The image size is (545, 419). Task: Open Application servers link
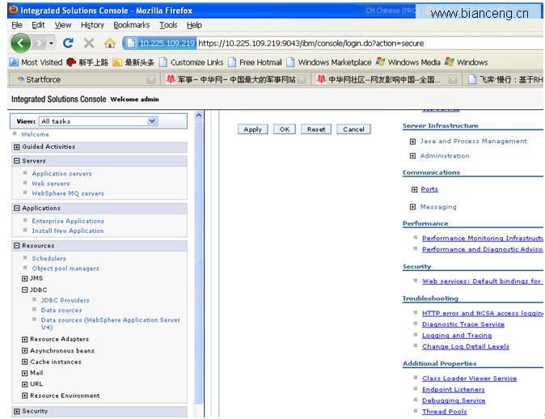point(62,174)
